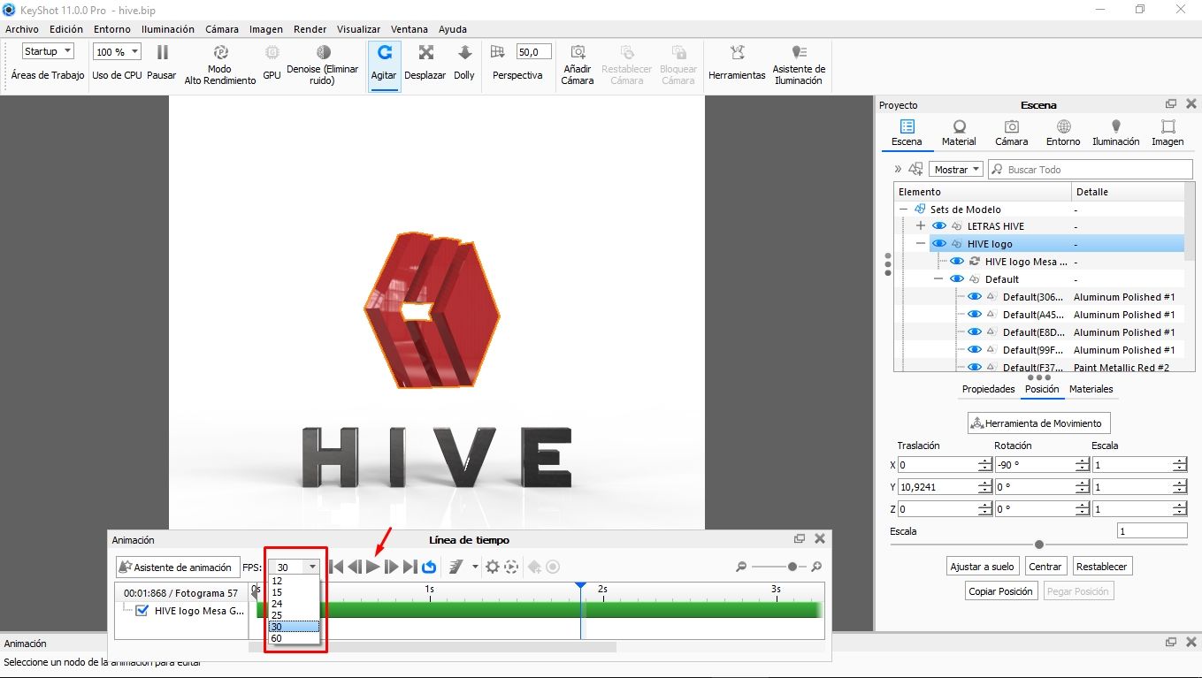Select 24 in the FPS dropdown list
Viewport: 1202px width, 678px height.
coord(294,604)
